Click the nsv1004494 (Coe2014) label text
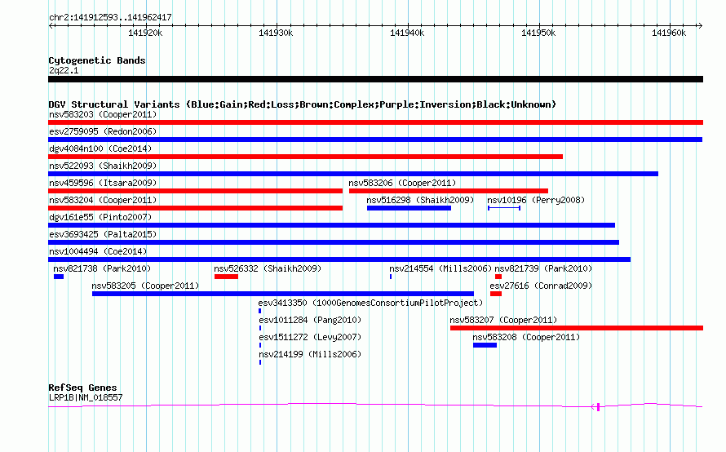The width and height of the screenshot is (726, 452). tap(98, 251)
